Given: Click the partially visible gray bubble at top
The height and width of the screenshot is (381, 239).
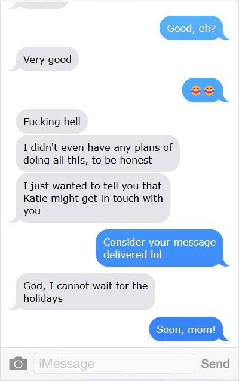Looking at the screenshot, I should point(39,5).
